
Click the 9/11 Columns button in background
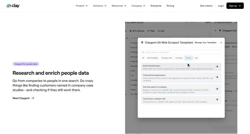pos(137,31)
